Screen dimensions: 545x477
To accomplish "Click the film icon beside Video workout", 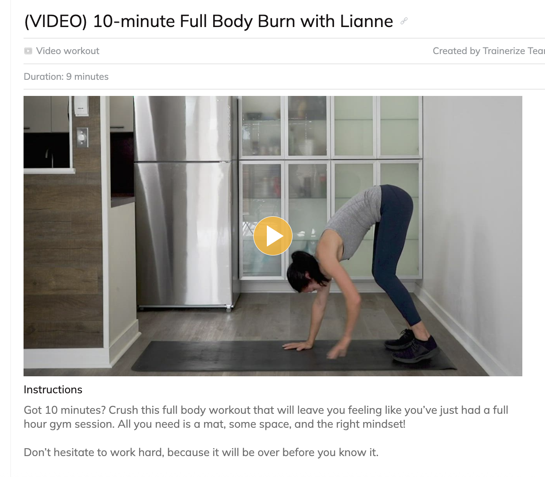I will click(x=28, y=51).
